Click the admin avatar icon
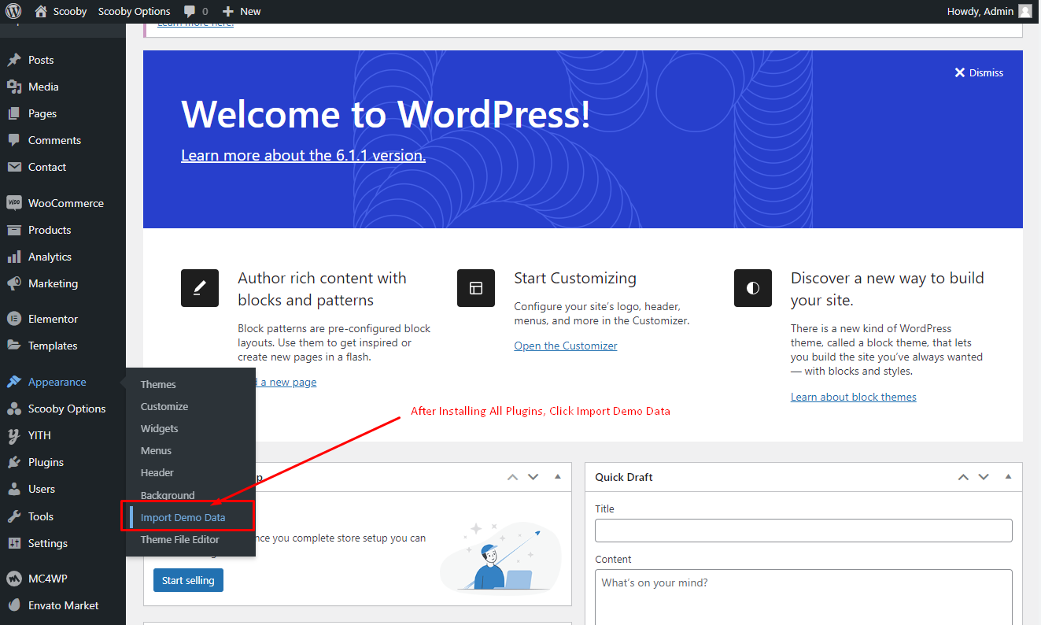Image resolution: width=1041 pixels, height=625 pixels. pos(1024,11)
